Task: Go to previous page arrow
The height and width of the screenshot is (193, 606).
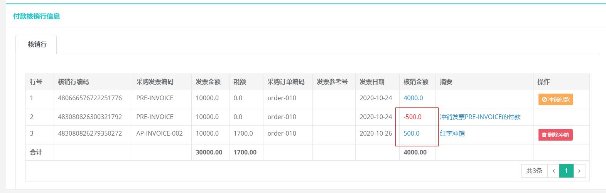Action: pyautogui.click(x=554, y=171)
